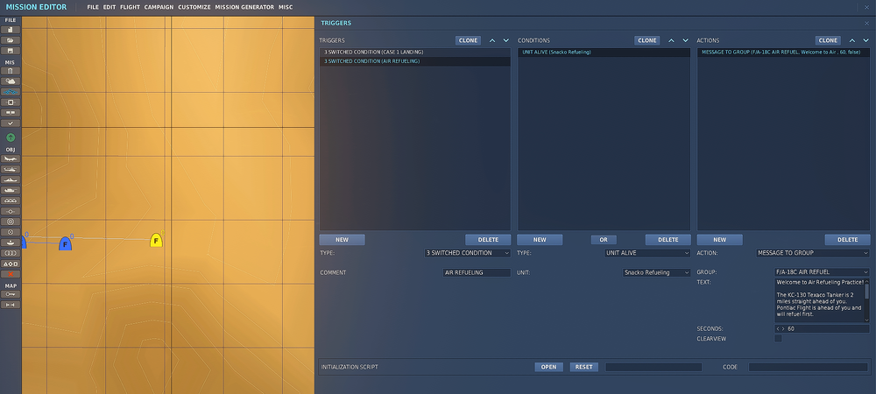Click the COMMENT field with AIR REFUELING
Image resolution: width=876 pixels, height=394 pixels.
[477, 273]
